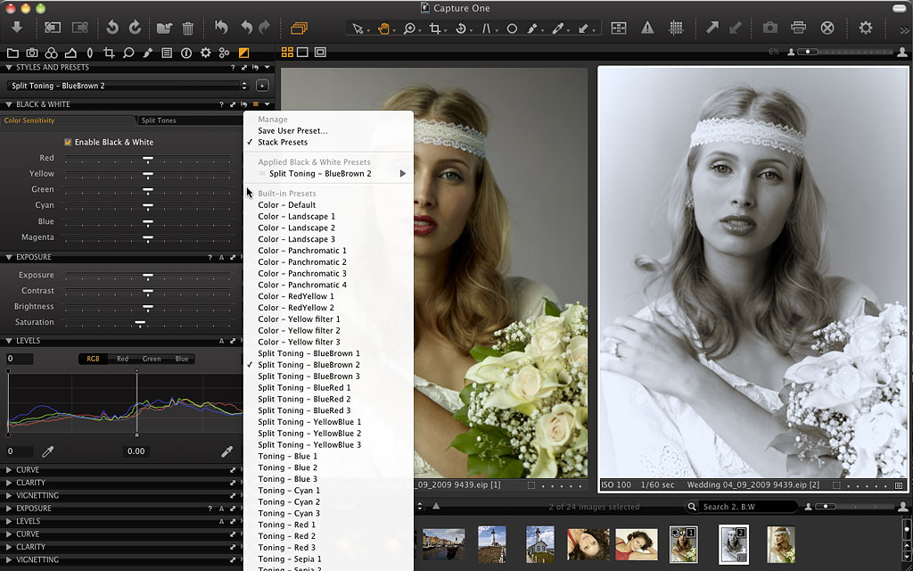Image resolution: width=913 pixels, height=571 pixels.
Task: Click the Print icon in the toolbar
Action: [x=798, y=29]
